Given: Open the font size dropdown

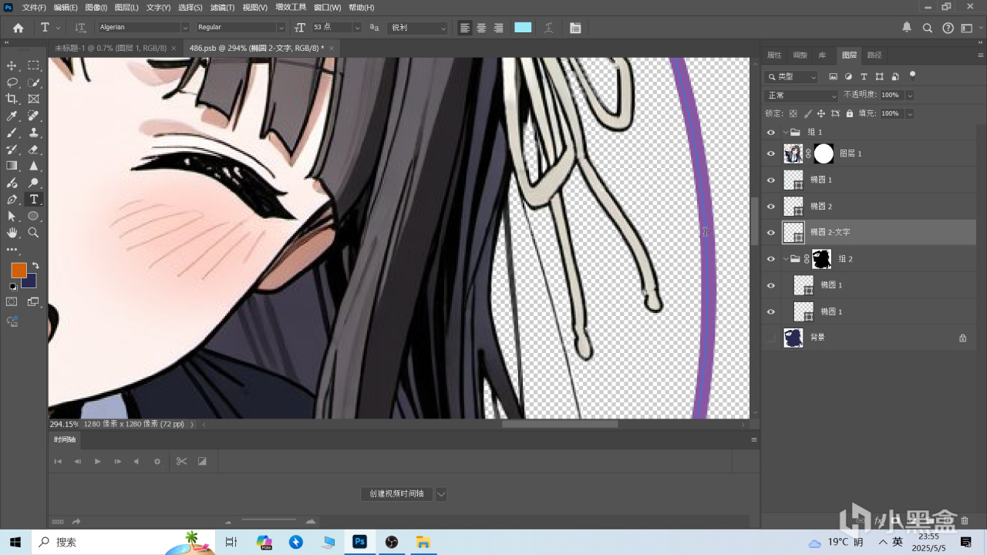Looking at the screenshot, I should point(357,28).
